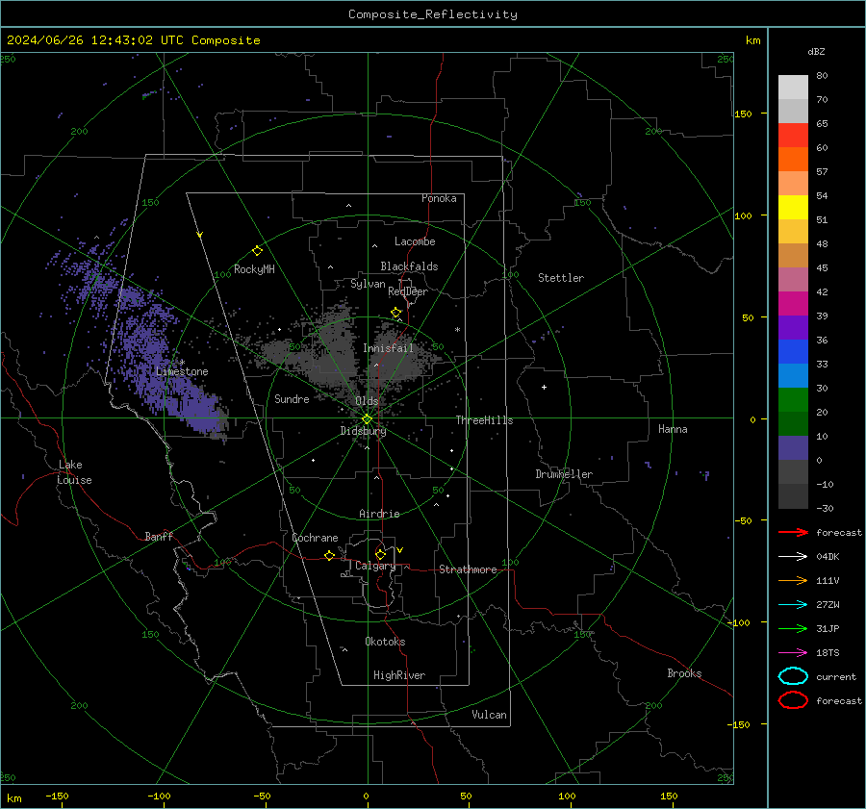The image size is (866, 809).
Task: Click the Strathmore city label
Action: [468, 569]
